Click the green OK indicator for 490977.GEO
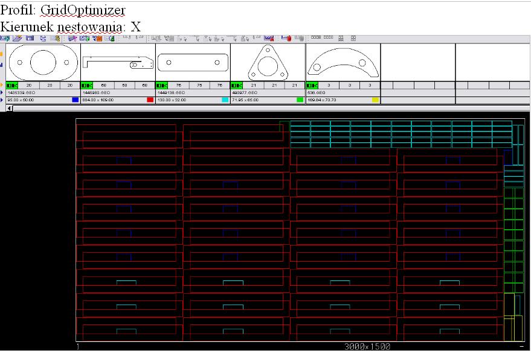The image size is (531, 351). point(237,85)
